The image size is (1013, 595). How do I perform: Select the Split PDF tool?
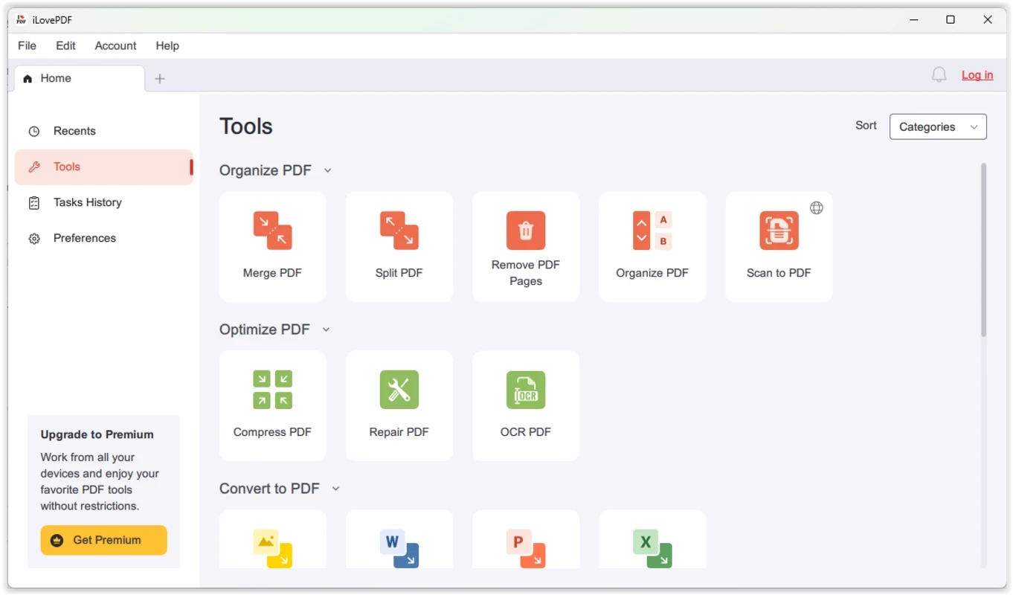tap(399, 246)
